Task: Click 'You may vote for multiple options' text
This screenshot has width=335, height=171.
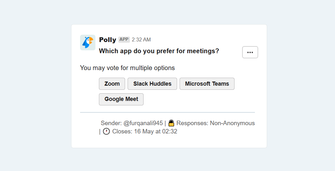Action: pyautogui.click(x=127, y=68)
